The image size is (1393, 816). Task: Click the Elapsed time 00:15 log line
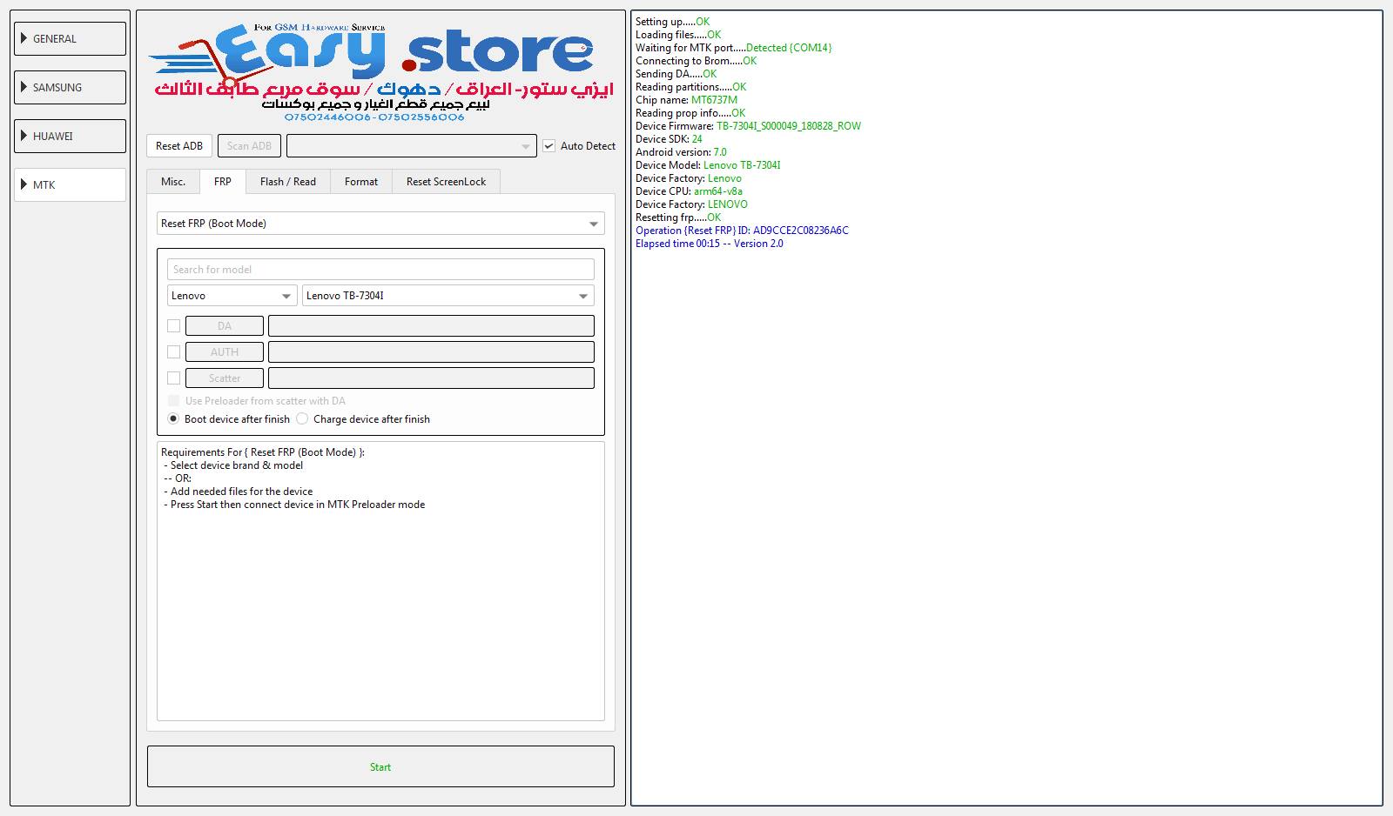tap(709, 244)
